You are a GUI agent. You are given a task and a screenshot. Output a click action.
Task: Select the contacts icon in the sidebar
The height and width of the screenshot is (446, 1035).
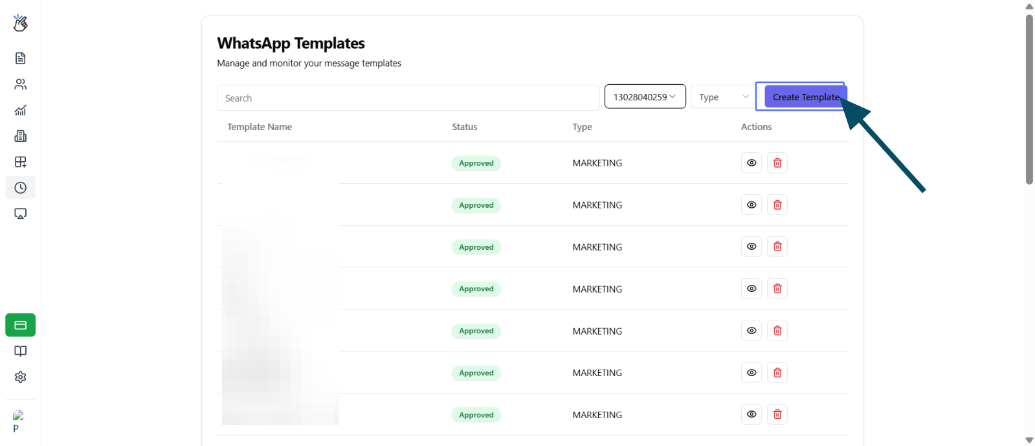click(x=20, y=84)
